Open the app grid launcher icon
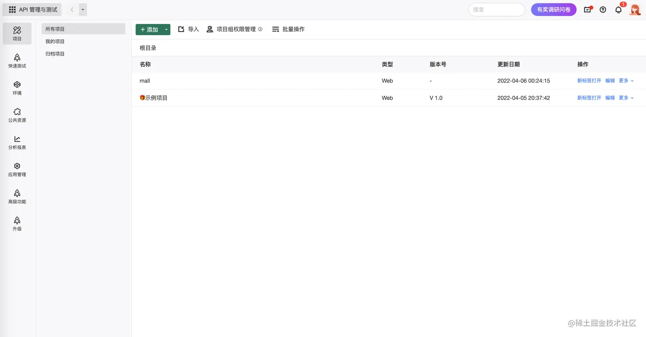Viewport: 646px width, 337px height. (x=12, y=9)
